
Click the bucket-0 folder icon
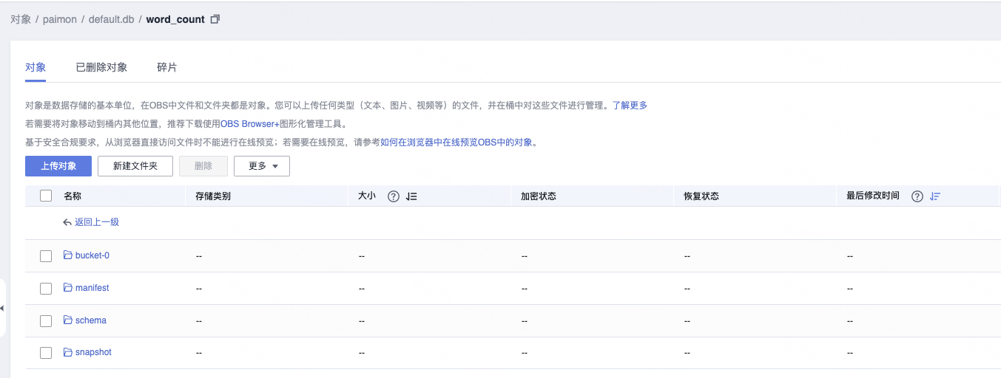point(68,255)
